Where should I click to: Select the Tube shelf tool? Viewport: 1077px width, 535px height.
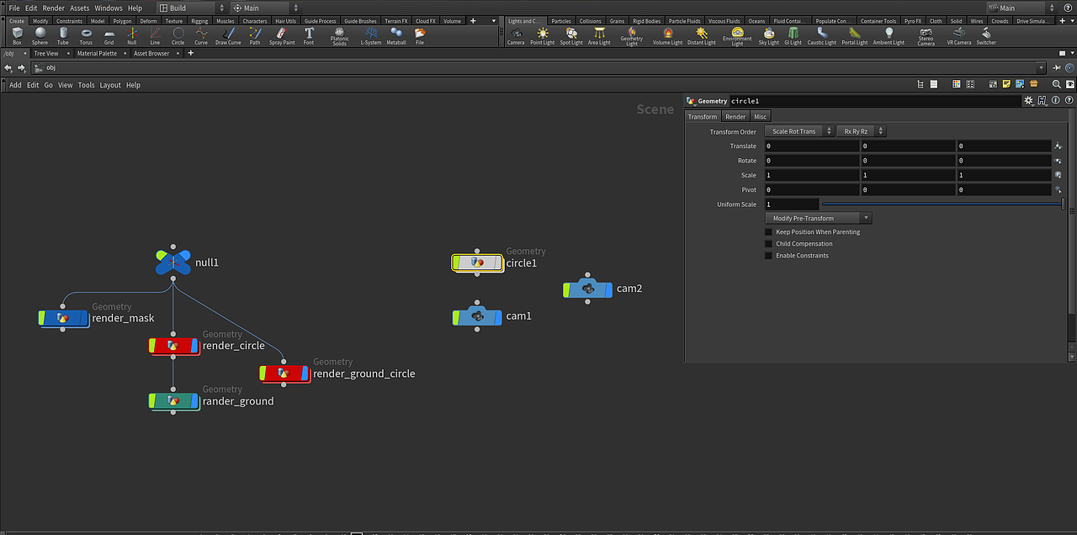coord(63,35)
